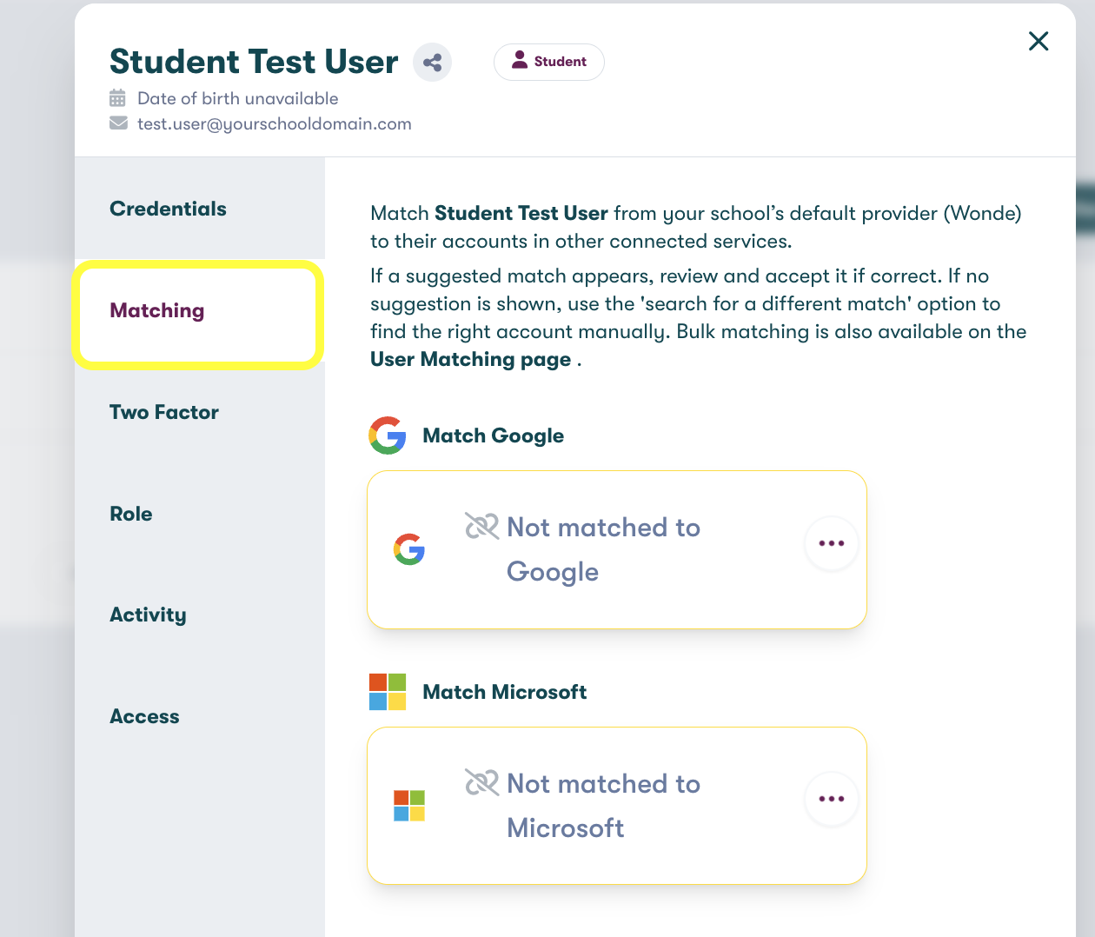Click the Google logo next to Match Google
The width and height of the screenshot is (1095, 937).
(x=388, y=435)
